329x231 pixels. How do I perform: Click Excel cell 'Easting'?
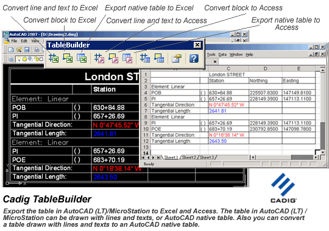(x=299, y=81)
